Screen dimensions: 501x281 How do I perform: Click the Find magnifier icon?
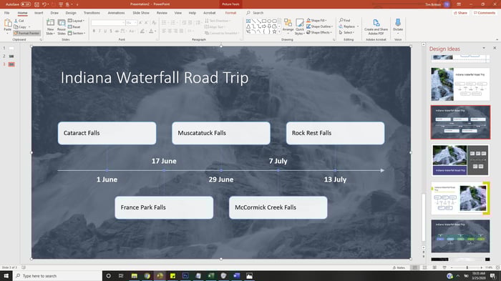point(341,20)
